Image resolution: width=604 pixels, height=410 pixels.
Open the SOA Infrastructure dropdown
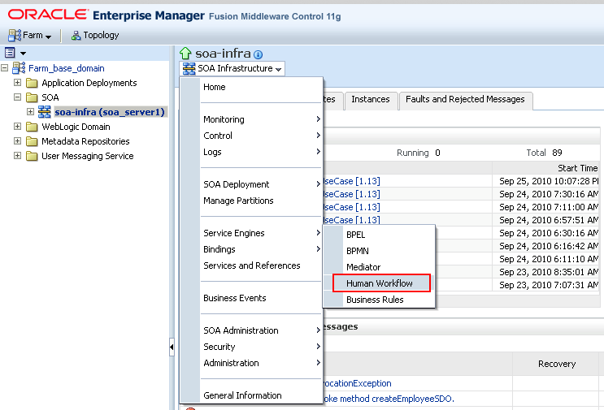(x=232, y=68)
